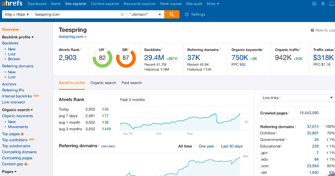Open Settings gear icon

pyautogui.click(x=187, y=14)
